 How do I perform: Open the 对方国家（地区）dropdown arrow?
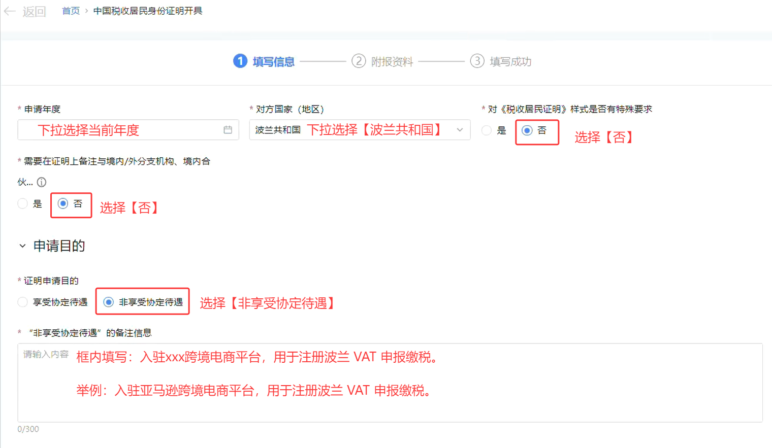click(460, 130)
